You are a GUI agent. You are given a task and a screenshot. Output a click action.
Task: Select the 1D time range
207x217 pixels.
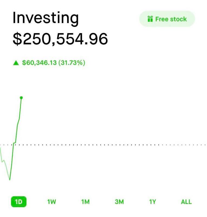pos(19,202)
